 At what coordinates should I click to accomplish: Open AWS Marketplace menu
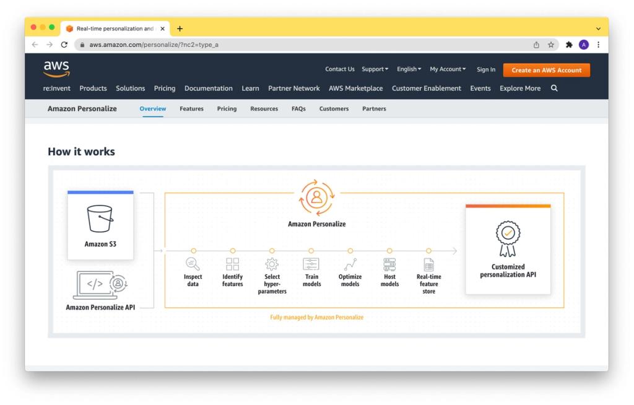pyautogui.click(x=355, y=88)
